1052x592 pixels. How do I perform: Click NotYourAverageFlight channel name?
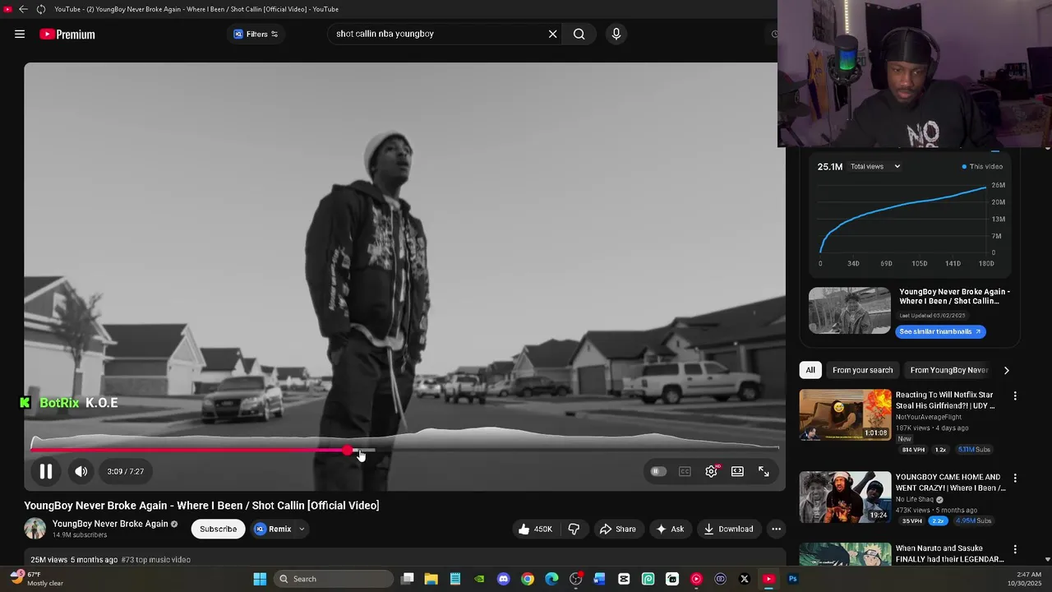tap(931, 417)
